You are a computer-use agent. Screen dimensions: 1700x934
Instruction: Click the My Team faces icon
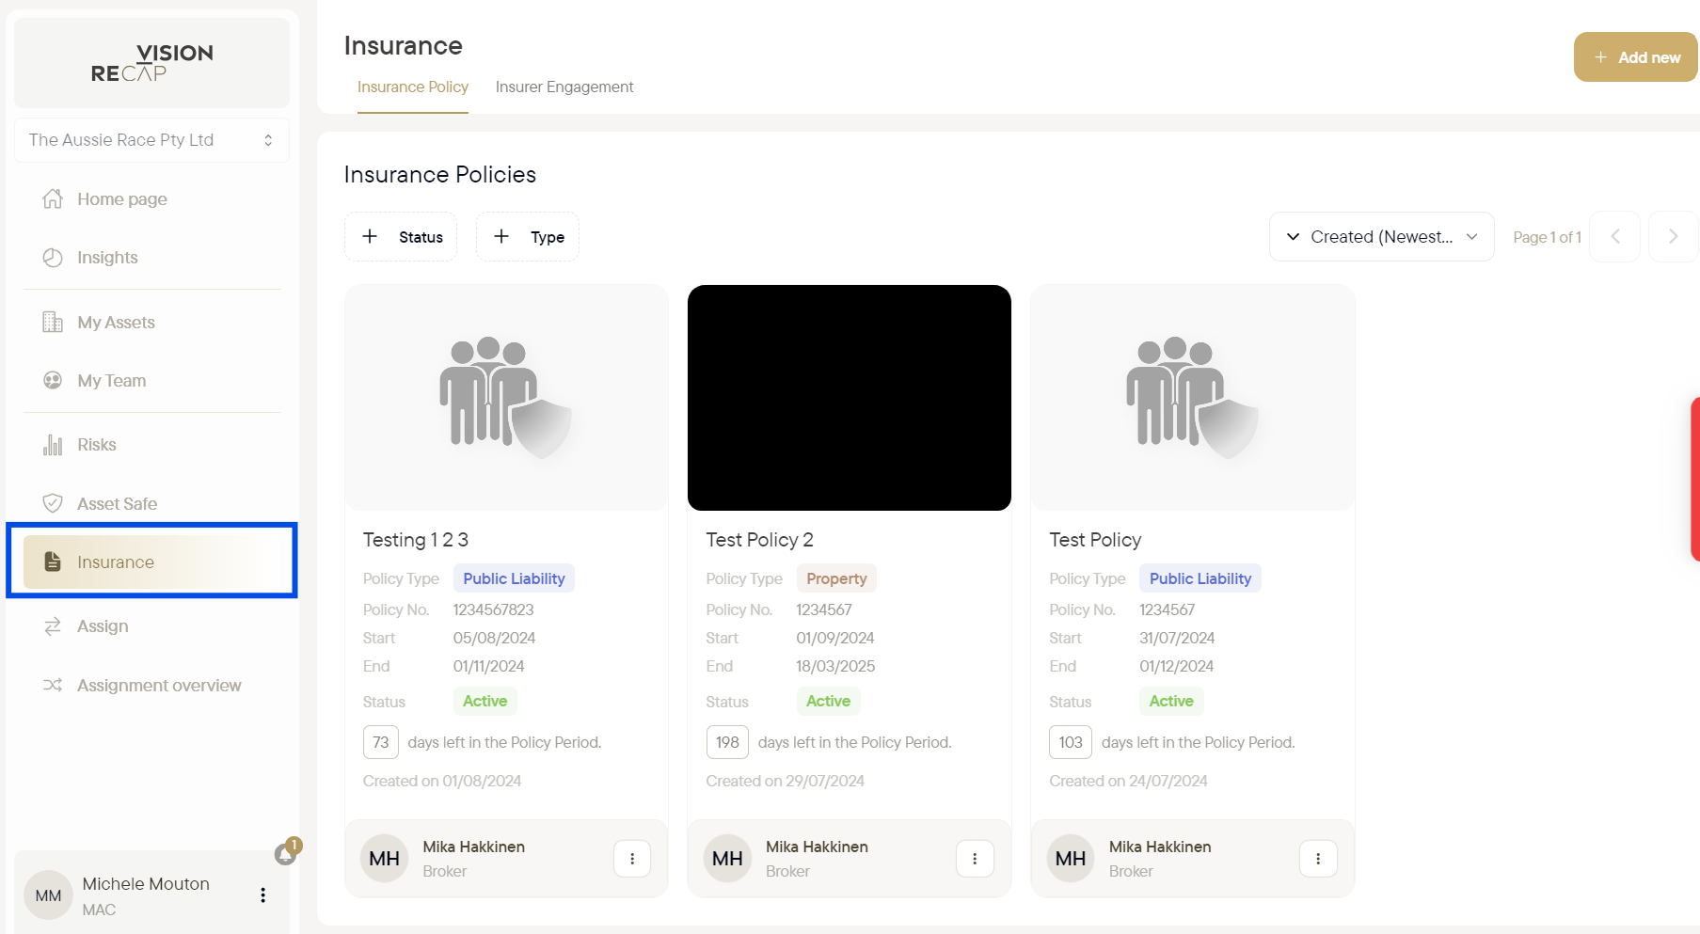[x=53, y=380]
